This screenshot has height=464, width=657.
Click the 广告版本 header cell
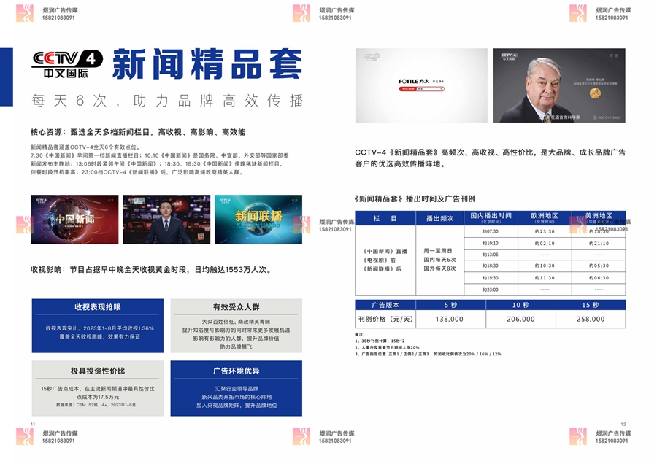pyautogui.click(x=385, y=305)
